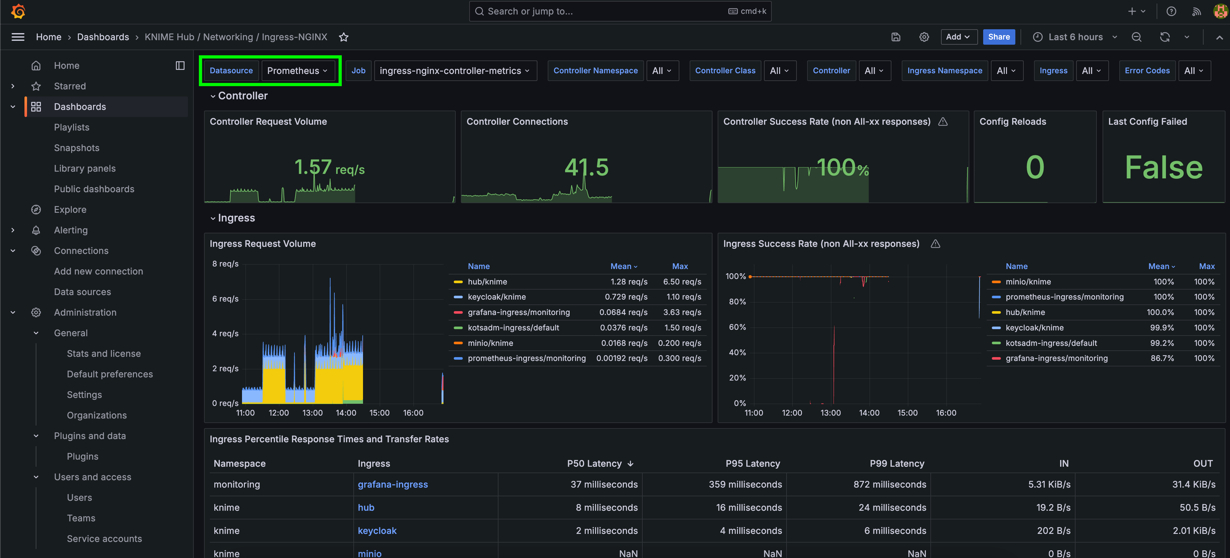Viewport: 1230px width, 558px height.
Task: Star the Ingress-NGINX dashboard
Action: pos(344,37)
